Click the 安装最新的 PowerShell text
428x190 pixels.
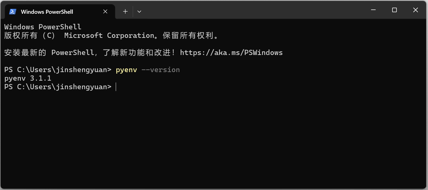point(49,53)
